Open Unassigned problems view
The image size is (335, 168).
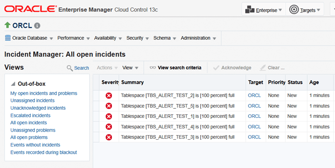(x=33, y=130)
